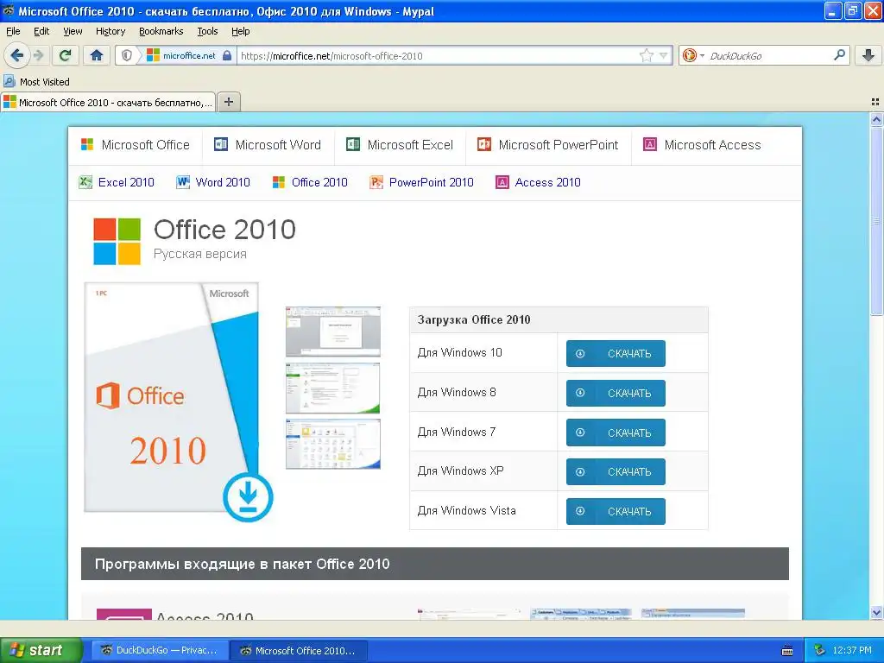884x663 pixels.
Task: Click the 'Программы входящие в пакет Office 2010' heading
Action: pyautogui.click(x=243, y=564)
